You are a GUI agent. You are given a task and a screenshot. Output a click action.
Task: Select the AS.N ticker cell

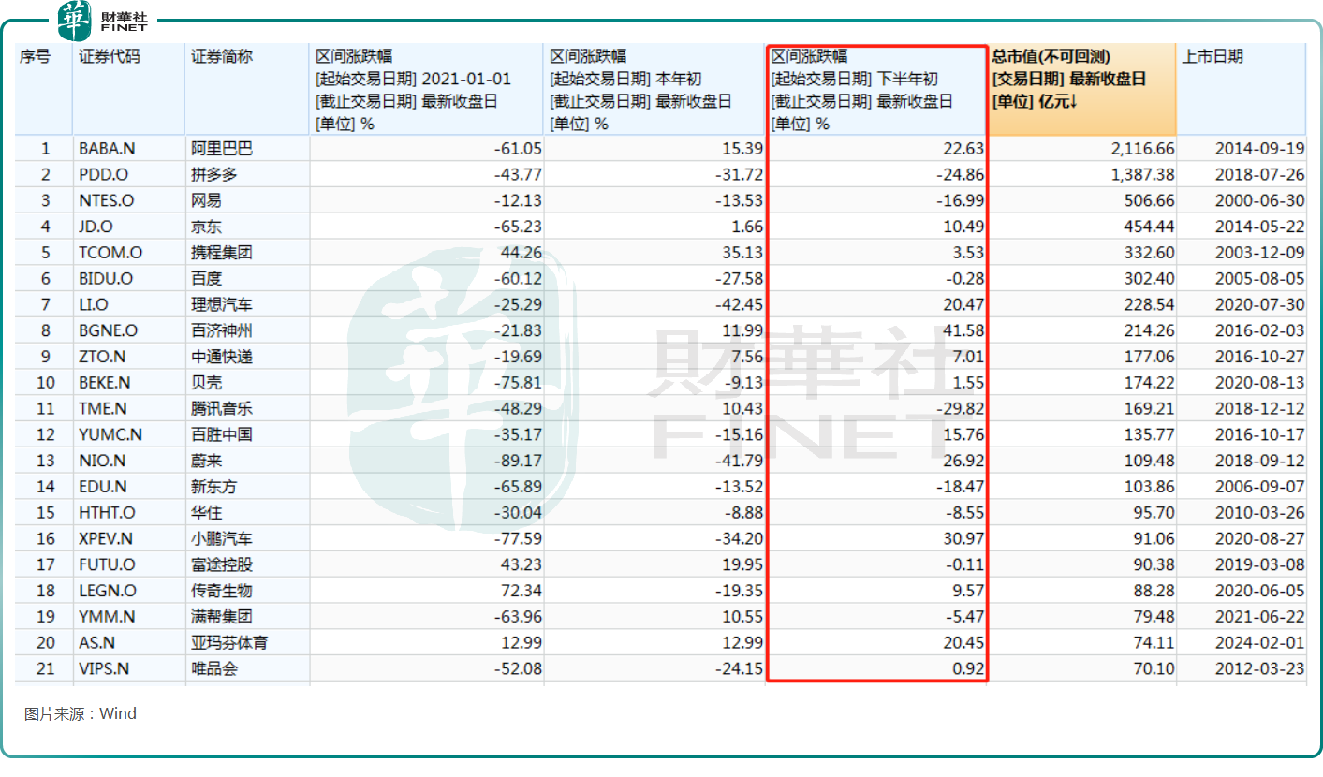(129, 643)
